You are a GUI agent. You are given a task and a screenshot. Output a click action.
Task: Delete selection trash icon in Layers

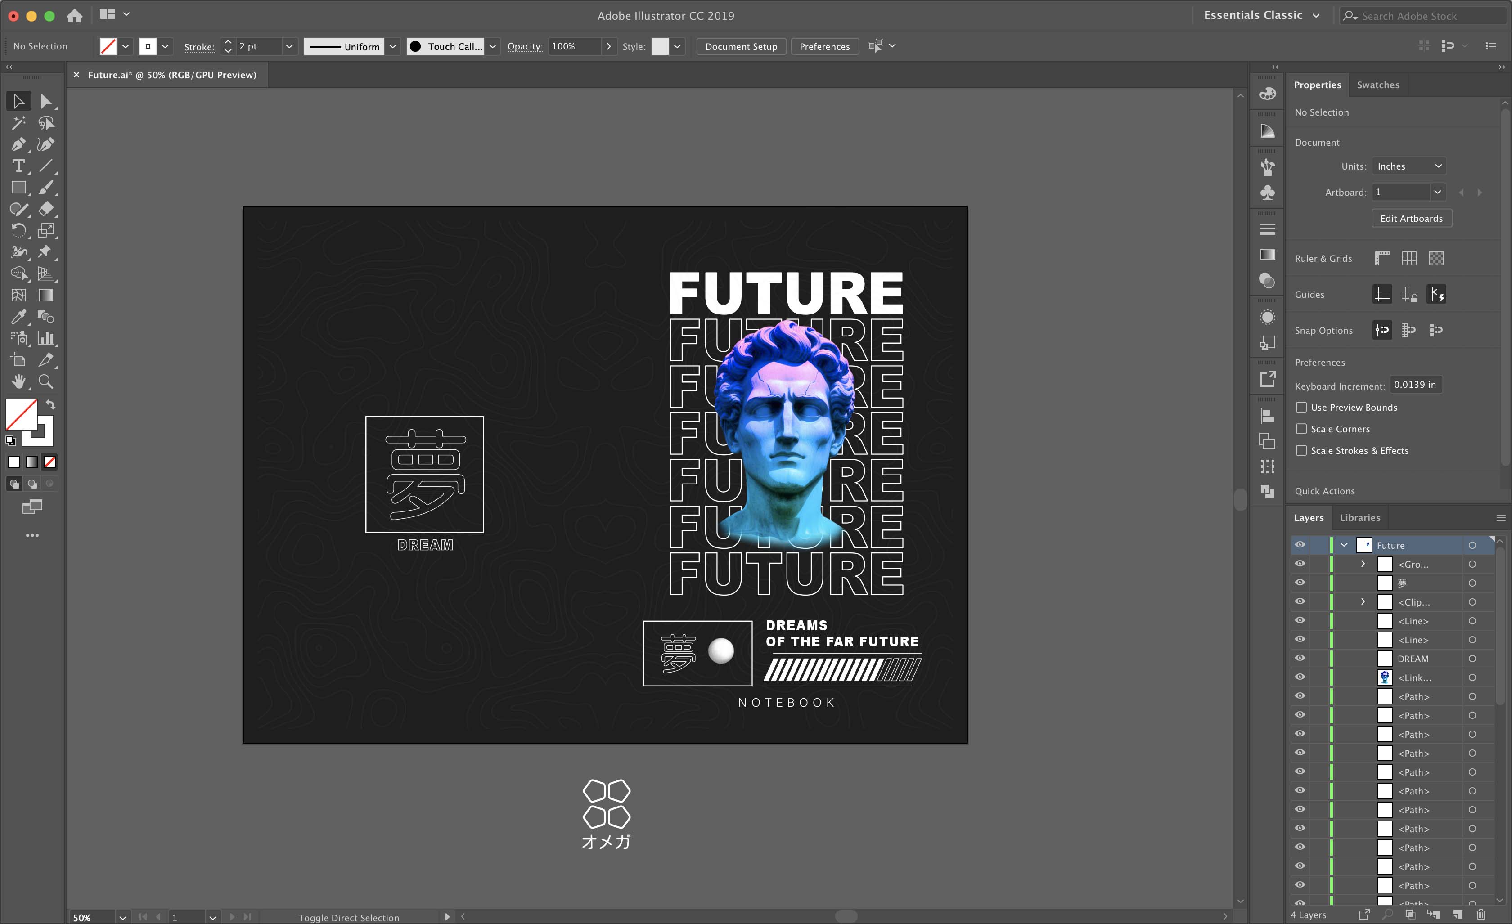click(x=1480, y=914)
